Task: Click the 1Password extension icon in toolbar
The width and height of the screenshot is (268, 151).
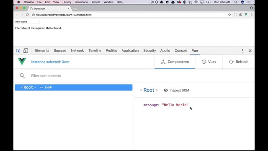Action: click(x=240, y=15)
